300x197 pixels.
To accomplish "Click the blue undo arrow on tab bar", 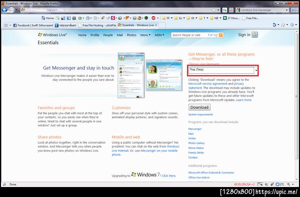I will click(274, 25).
